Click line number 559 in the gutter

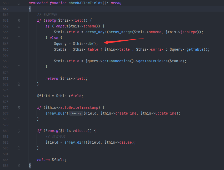(6, 9)
